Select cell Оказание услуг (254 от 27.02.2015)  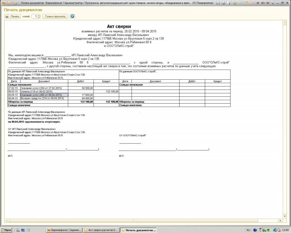(44, 88)
